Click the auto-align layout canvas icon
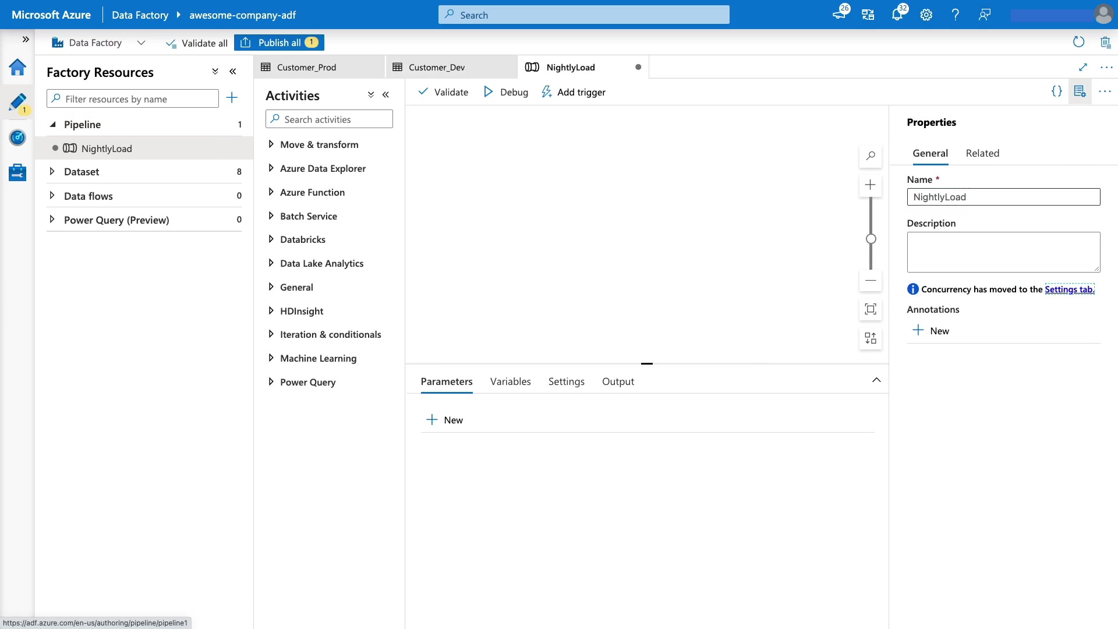 [x=871, y=338]
